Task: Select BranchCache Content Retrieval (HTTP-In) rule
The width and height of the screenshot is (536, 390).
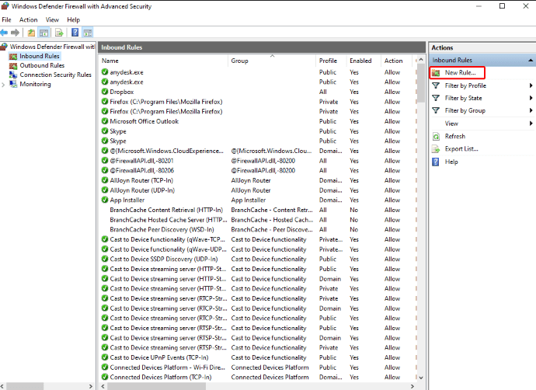Action: (166, 210)
